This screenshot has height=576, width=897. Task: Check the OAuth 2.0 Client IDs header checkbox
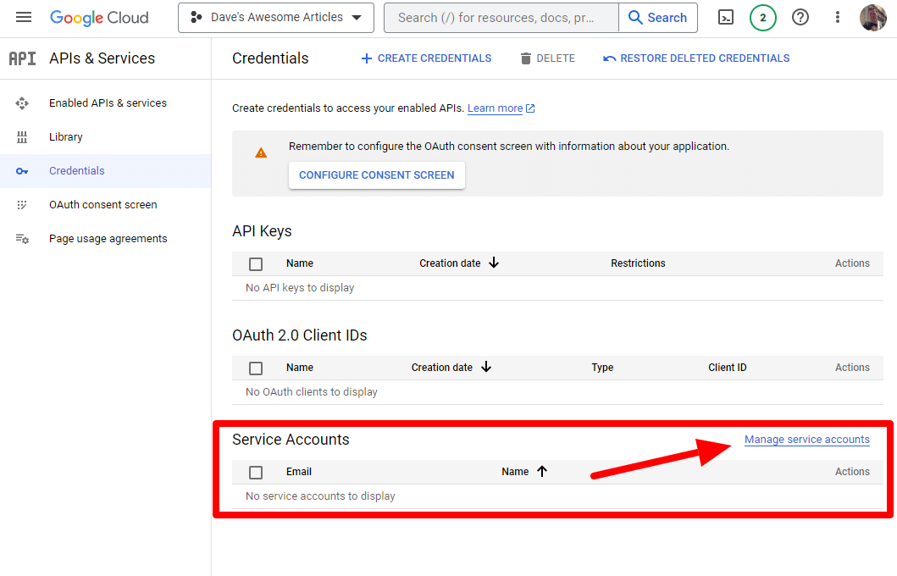pos(256,368)
